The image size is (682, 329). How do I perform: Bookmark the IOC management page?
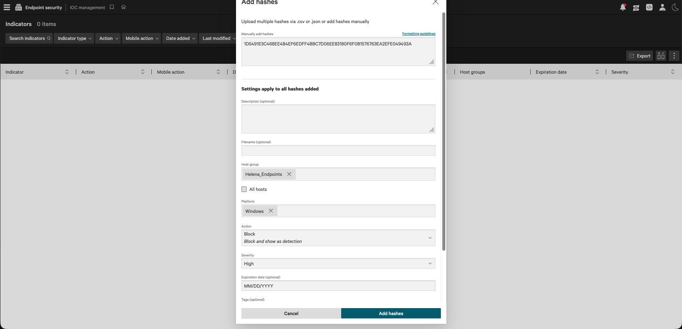point(112,7)
